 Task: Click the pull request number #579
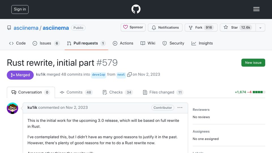[107, 63]
